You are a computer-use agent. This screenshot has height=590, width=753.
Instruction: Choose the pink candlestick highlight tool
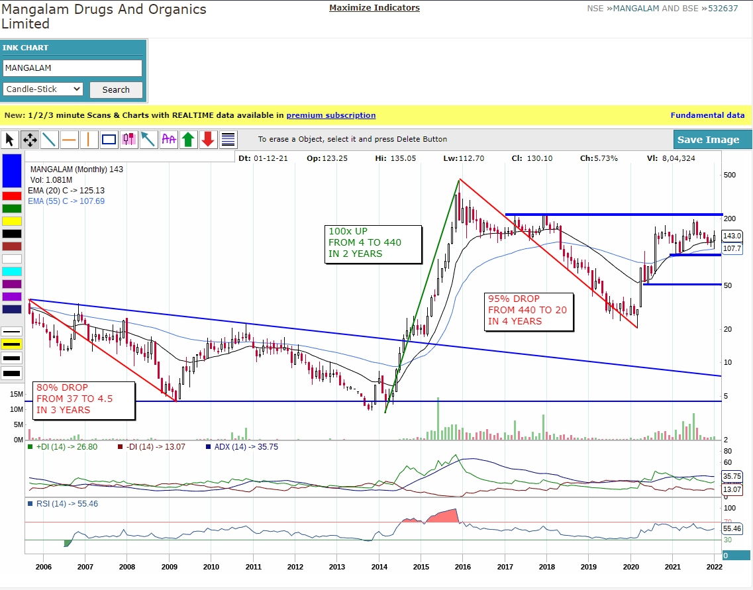coord(128,140)
